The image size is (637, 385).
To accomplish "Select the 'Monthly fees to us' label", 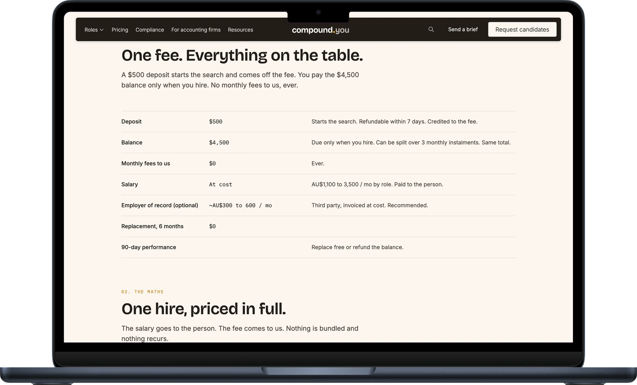I will coord(146,163).
